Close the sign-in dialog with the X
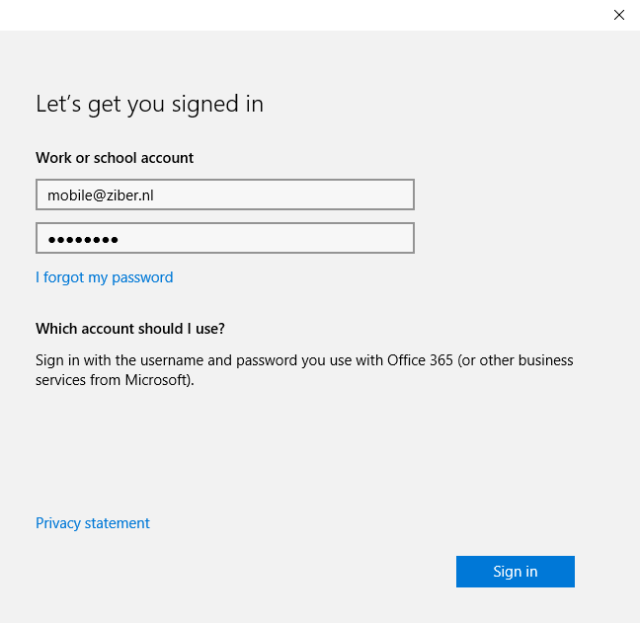Image resolution: width=640 pixels, height=623 pixels. pos(619,15)
